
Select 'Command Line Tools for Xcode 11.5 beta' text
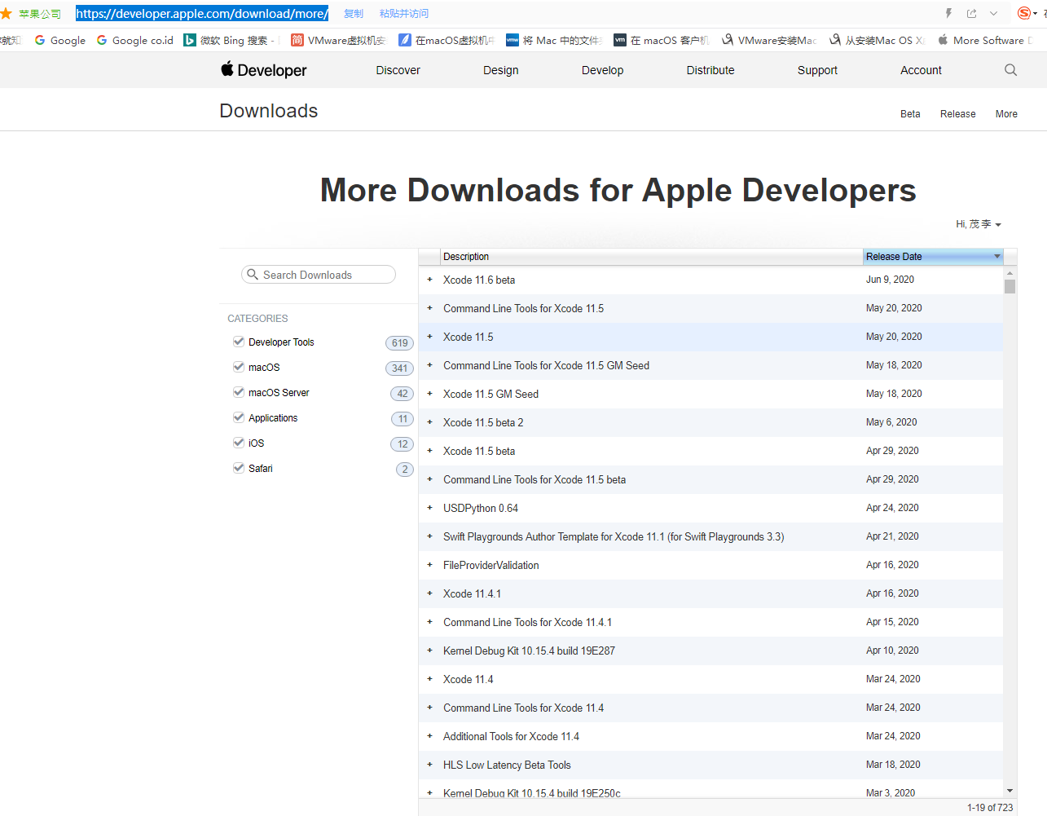click(534, 479)
